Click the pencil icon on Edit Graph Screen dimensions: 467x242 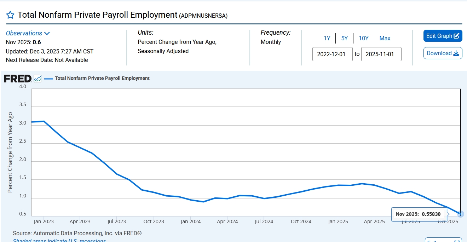click(456, 36)
